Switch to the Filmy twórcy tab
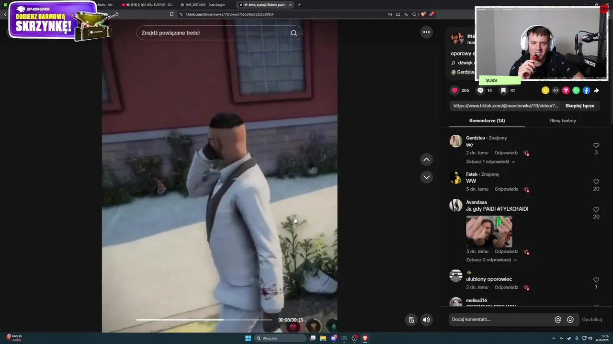This screenshot has height=344, width=613. 563,121
